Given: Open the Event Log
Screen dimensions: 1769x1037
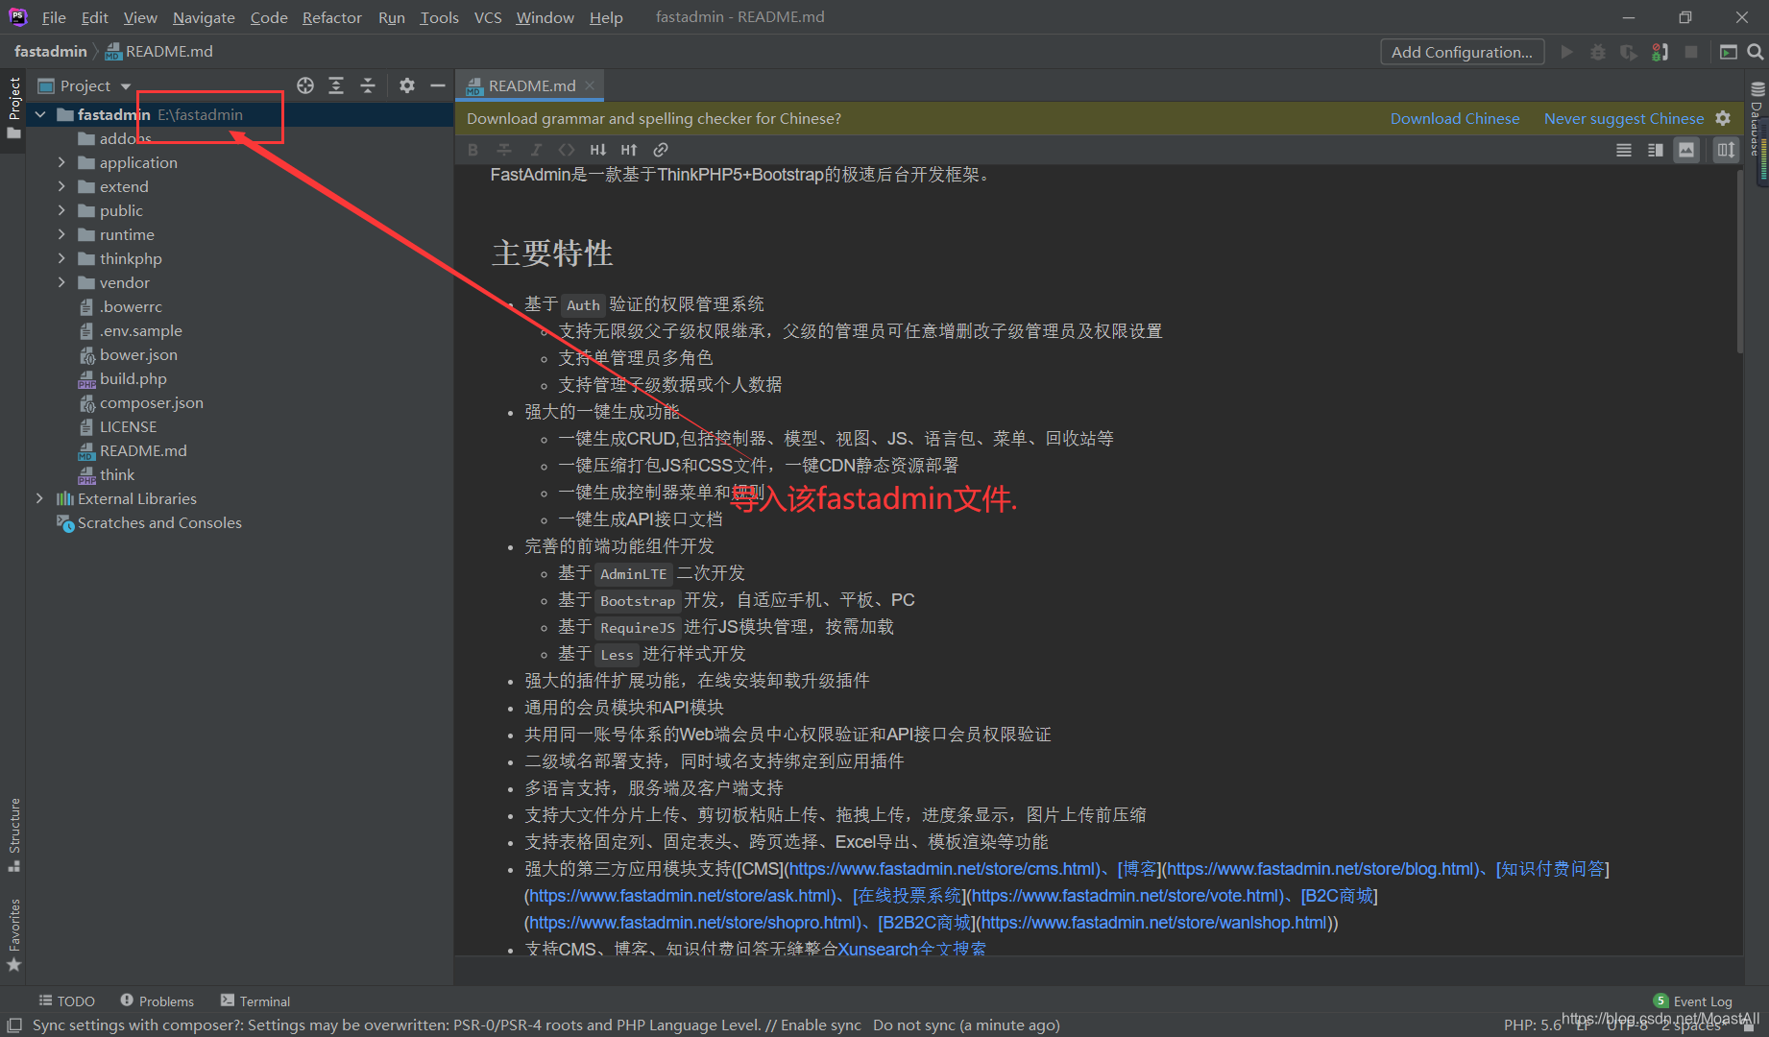Looking at the screenshot, I should click(1693, 1001).
